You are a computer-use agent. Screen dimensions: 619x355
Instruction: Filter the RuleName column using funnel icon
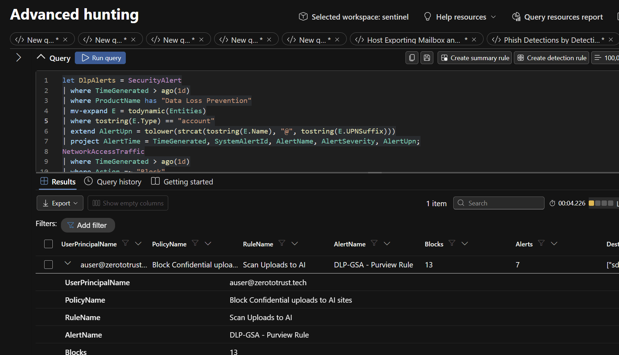point(282,243)
